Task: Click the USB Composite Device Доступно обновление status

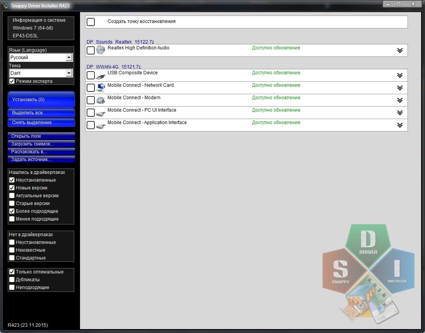Action: (276, 73)
